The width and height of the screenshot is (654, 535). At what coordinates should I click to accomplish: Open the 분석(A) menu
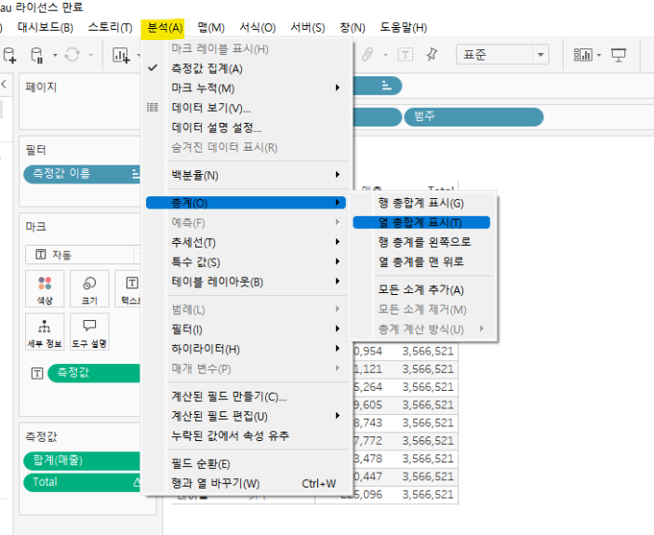coord(165,28)
